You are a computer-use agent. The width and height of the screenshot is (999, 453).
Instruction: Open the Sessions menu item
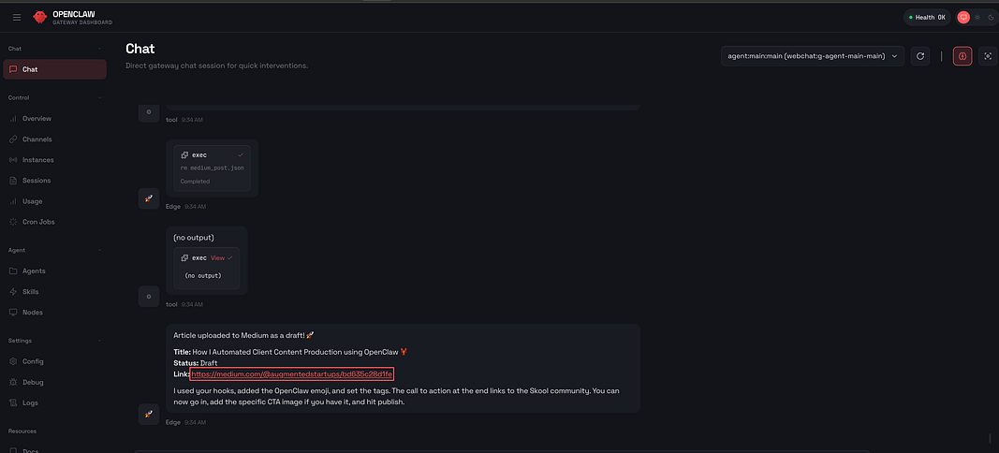pyautogui.click(x=37, y=181)
